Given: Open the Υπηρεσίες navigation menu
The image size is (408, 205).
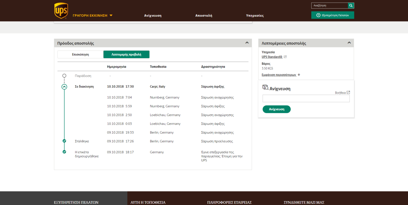Looking at the screenshot, I should (255, 16).
